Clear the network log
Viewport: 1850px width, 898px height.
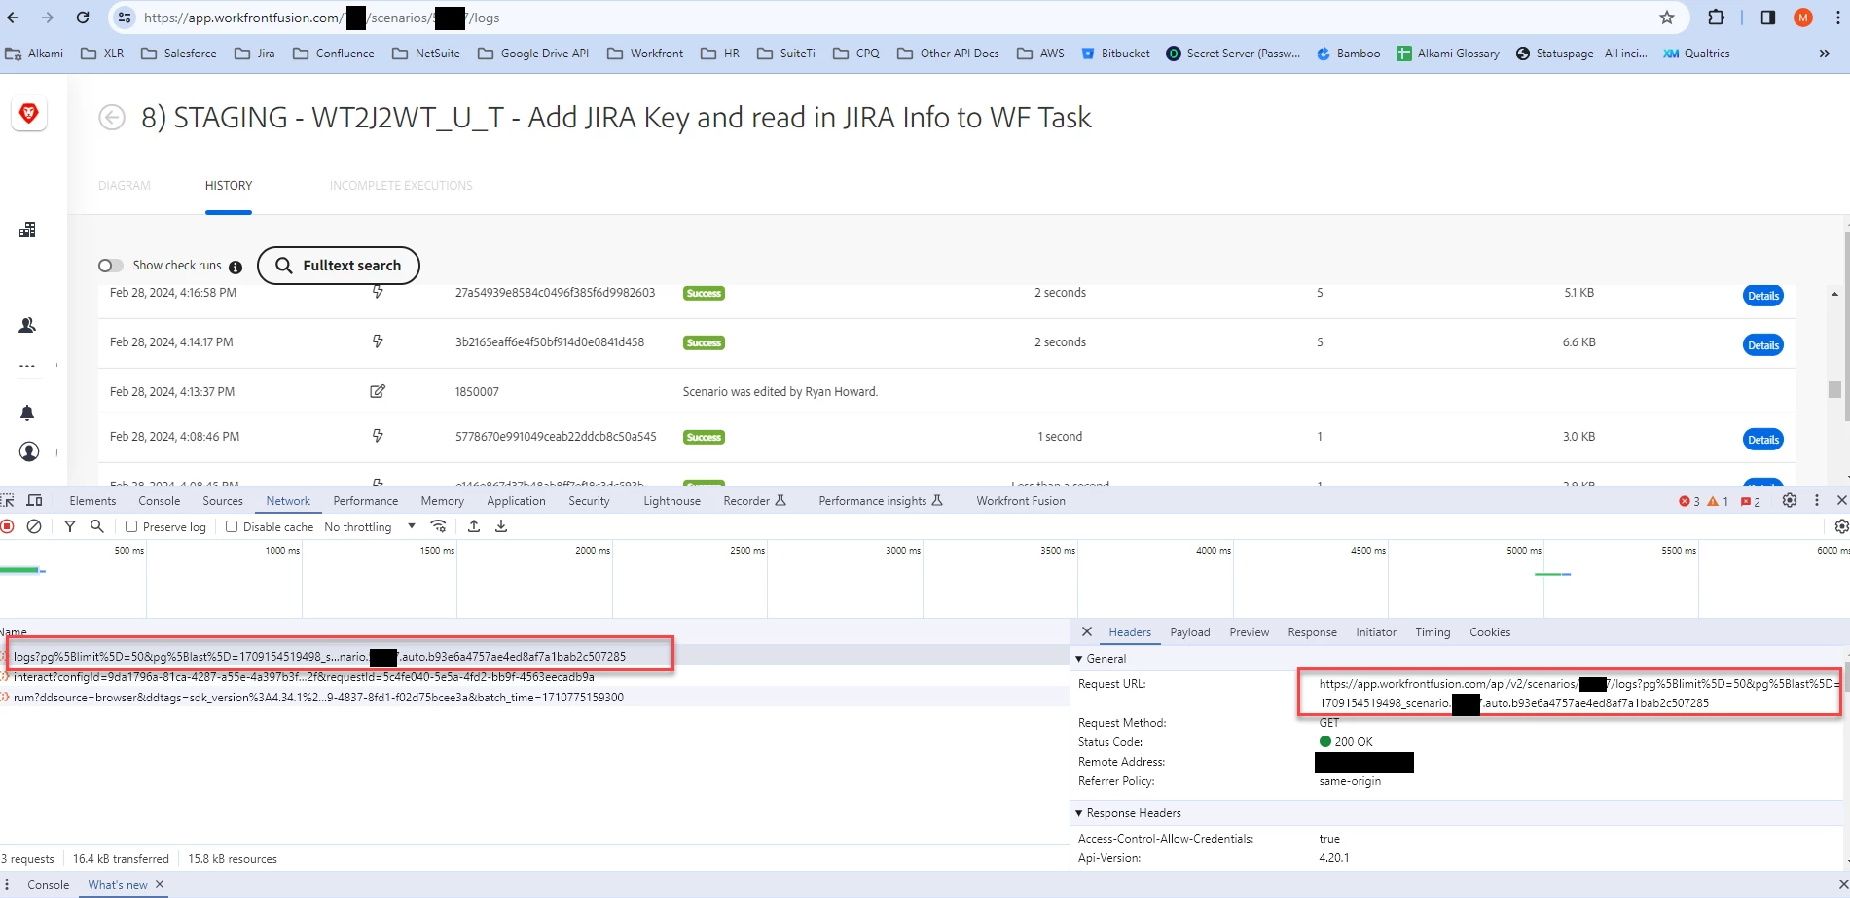34,526
